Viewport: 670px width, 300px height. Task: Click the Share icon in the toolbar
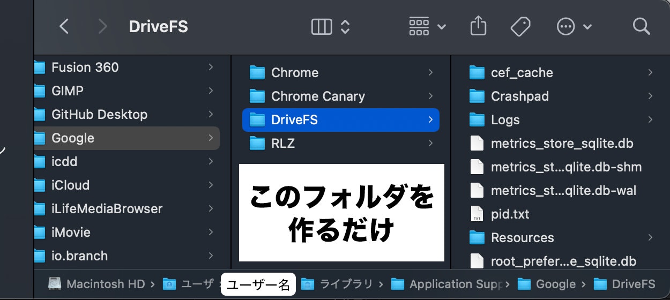pos(478,26)
